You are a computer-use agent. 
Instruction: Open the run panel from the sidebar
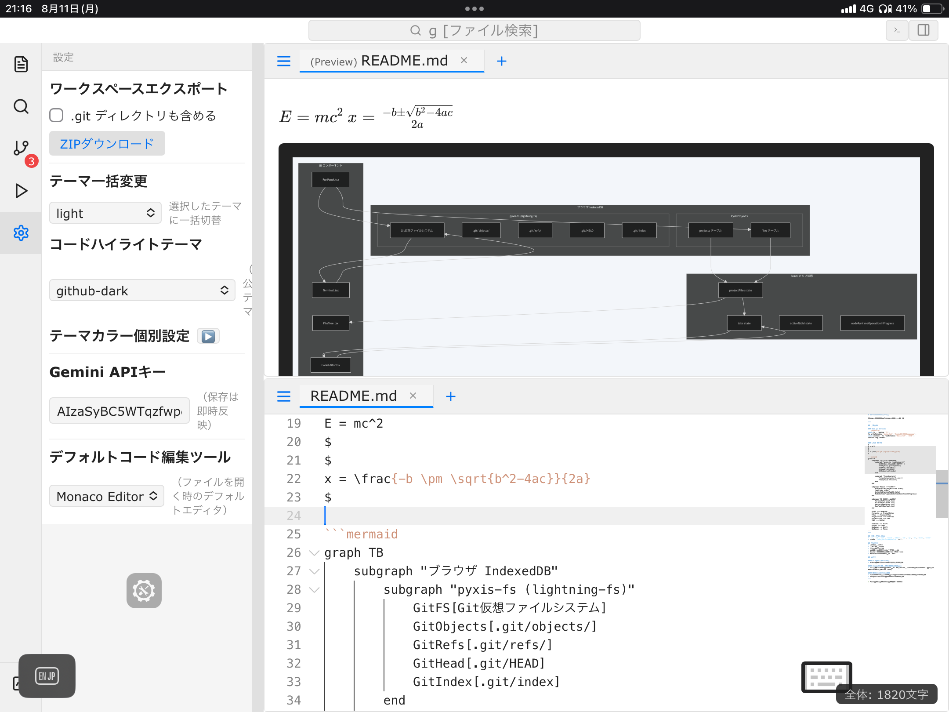pyautogui.click(x=21, y=190)
